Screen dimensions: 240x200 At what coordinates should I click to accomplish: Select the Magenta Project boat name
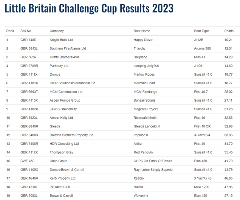coord(146,109)
